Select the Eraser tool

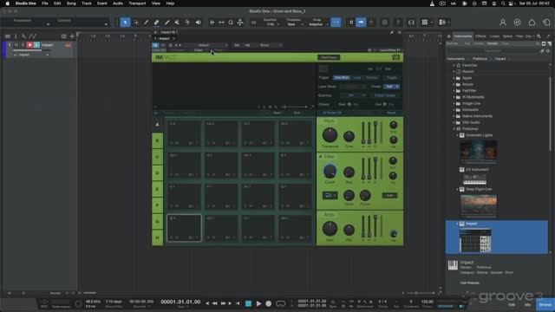pyautogui.click(x=156, y=23)
